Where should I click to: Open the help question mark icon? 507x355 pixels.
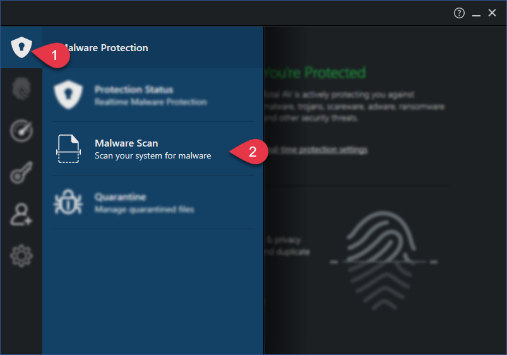tap(459, 13)
